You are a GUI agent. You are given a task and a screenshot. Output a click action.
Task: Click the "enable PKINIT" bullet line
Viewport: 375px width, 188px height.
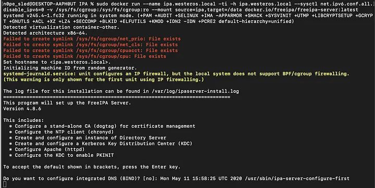[x=61, y=155]
